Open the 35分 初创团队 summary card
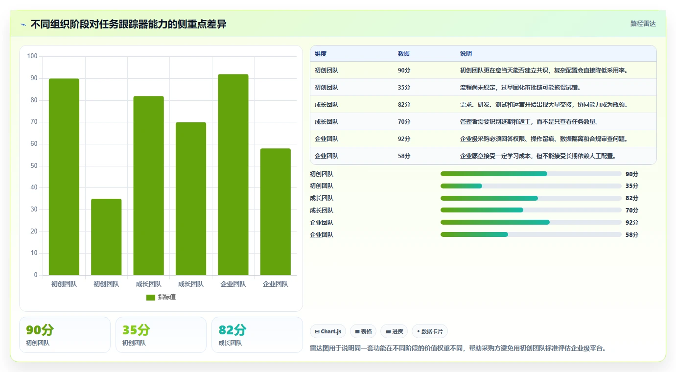 point(161,335)
